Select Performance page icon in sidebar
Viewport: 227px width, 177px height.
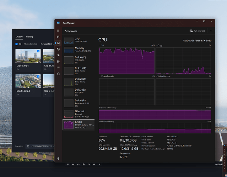(58, 43)
